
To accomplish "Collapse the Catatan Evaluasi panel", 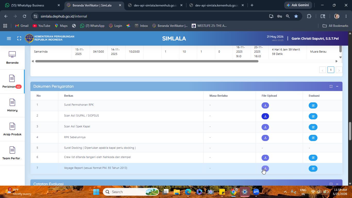I will (337, 184).
